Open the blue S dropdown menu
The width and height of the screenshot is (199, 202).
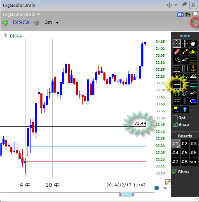click(180, 14)
